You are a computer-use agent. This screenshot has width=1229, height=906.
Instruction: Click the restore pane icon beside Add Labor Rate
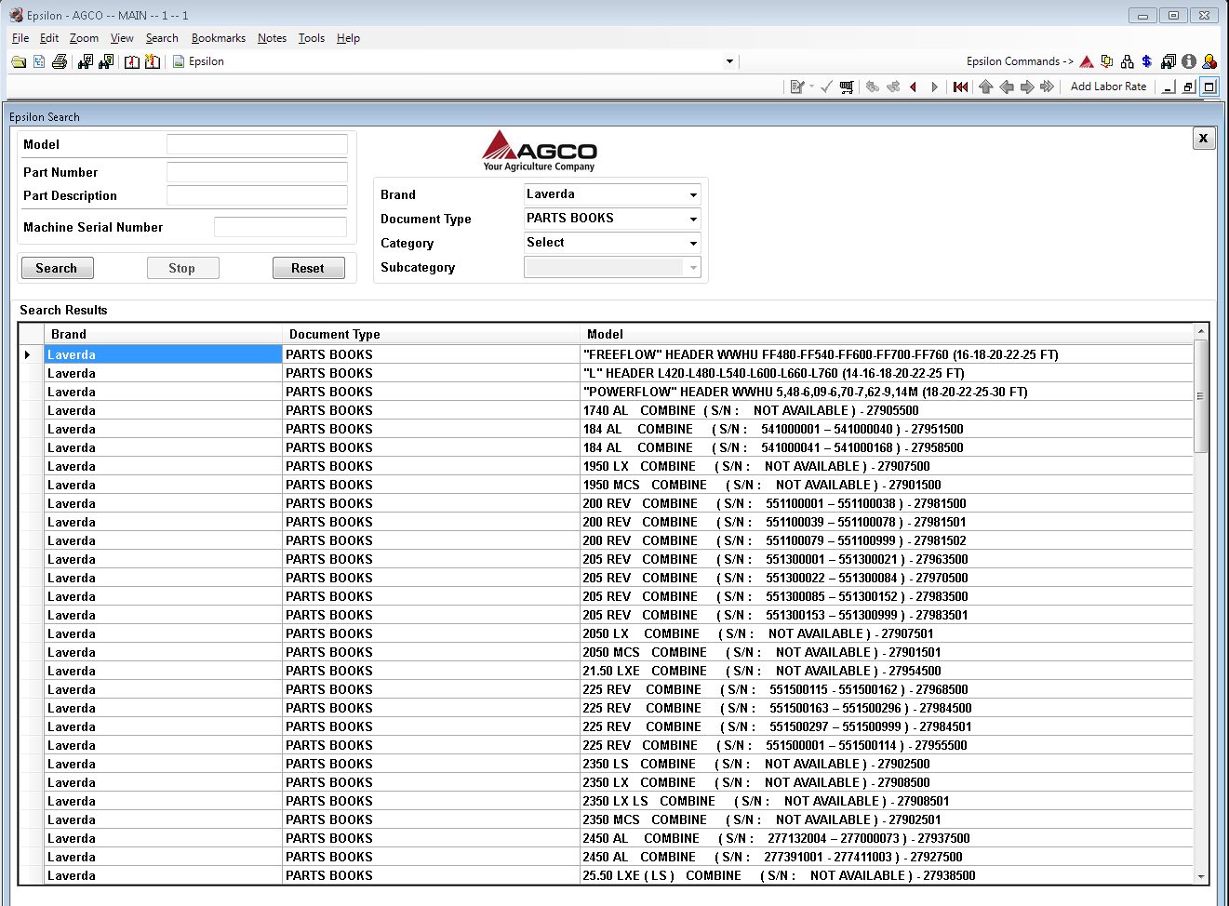(x=1189, y=87)
